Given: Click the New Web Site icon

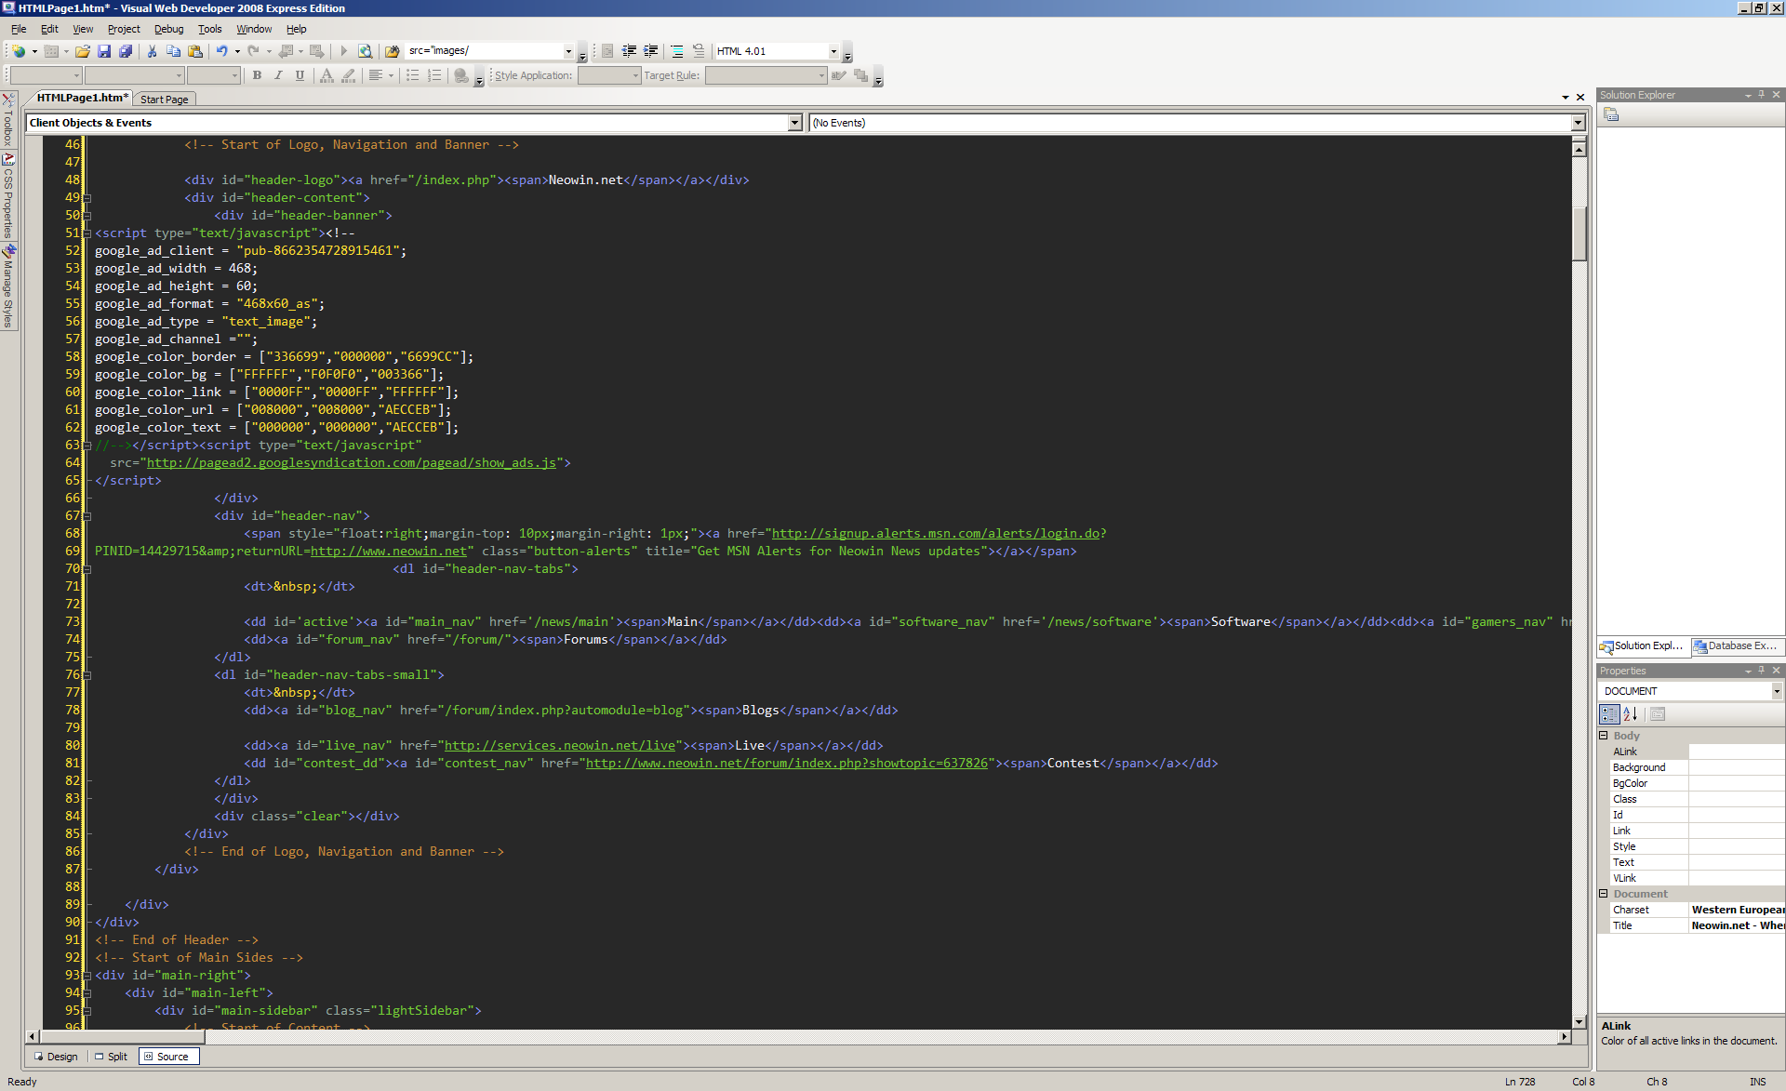Looking at the screenshot, I should tap(19, 51).
